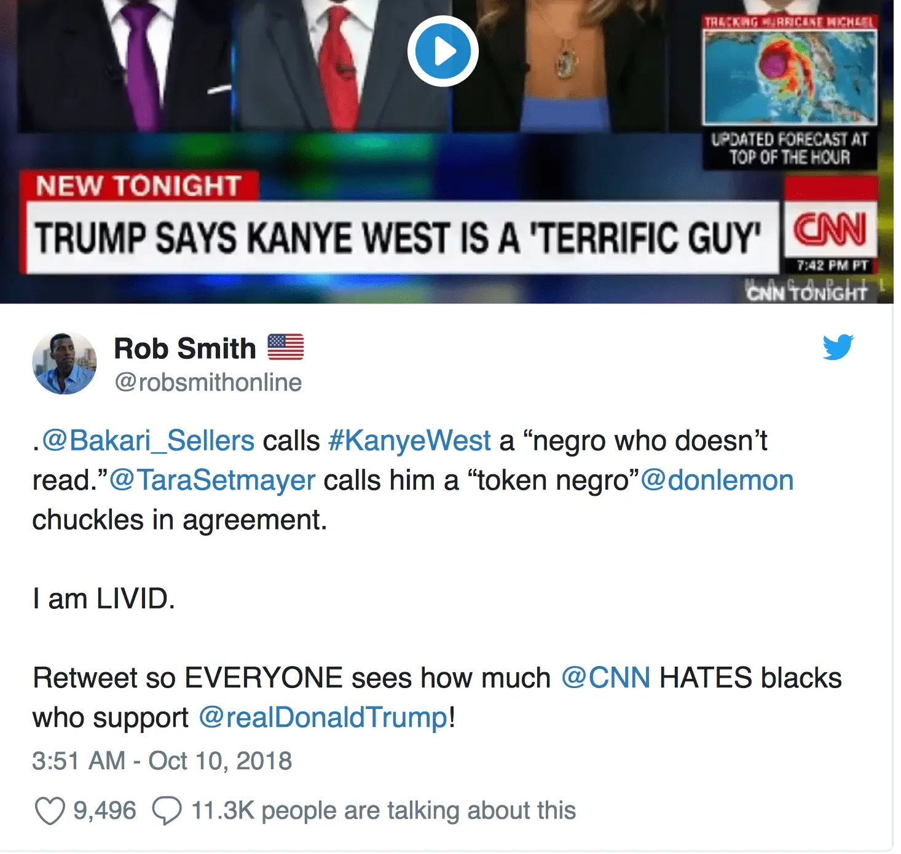The image size is (901, 854).
Task: Open '11.3K people are talking about this'
Action: (x=384, y=810)
